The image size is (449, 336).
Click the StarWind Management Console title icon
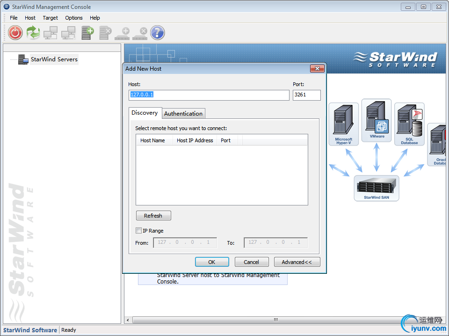[x=7, y=6]
